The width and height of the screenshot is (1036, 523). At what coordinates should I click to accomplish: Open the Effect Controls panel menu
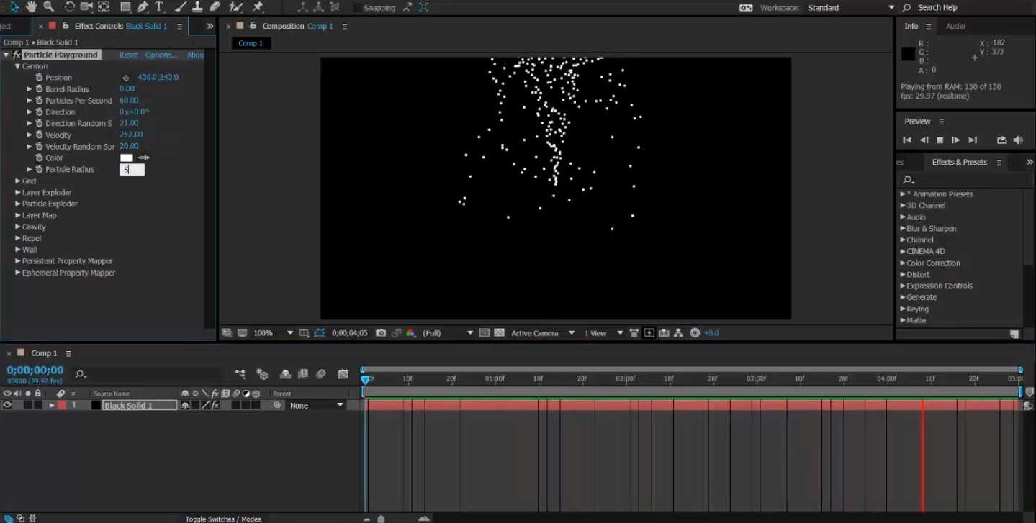coord(179,27)
